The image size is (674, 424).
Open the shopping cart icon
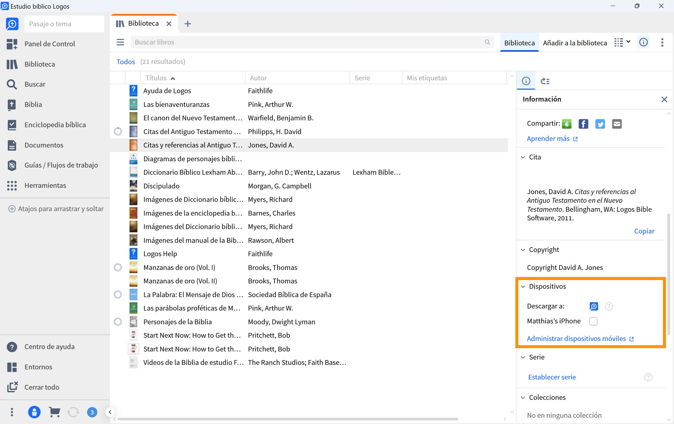coord(54,412)
